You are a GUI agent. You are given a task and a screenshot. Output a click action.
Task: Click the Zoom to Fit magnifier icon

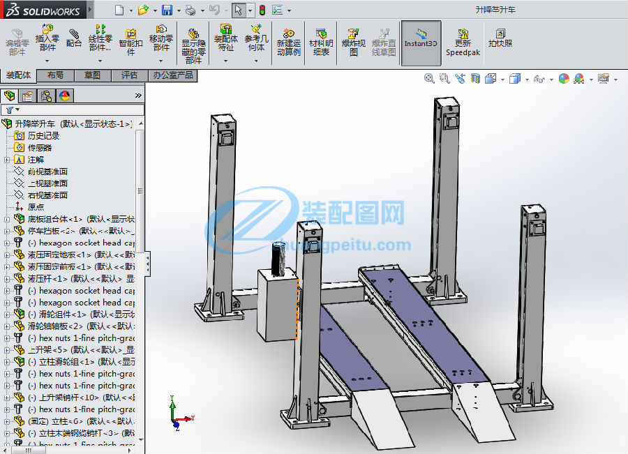(x=429, y=79)
